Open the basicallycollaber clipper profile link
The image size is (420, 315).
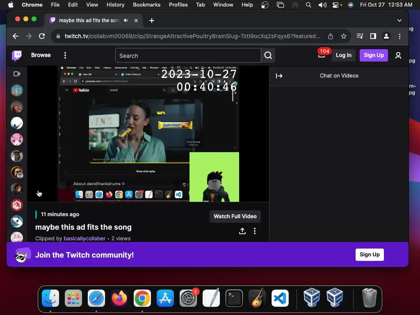point(84,238)
